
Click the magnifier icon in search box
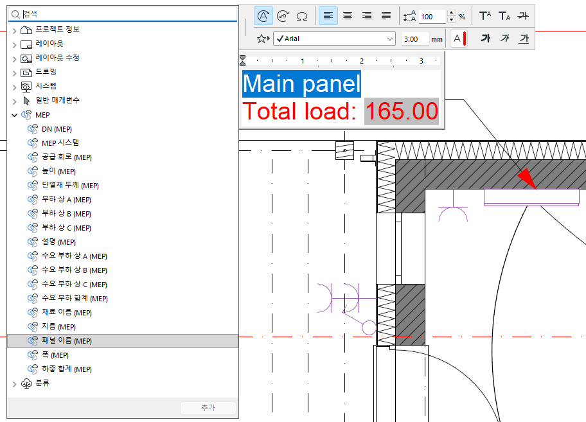click(15, 14)
